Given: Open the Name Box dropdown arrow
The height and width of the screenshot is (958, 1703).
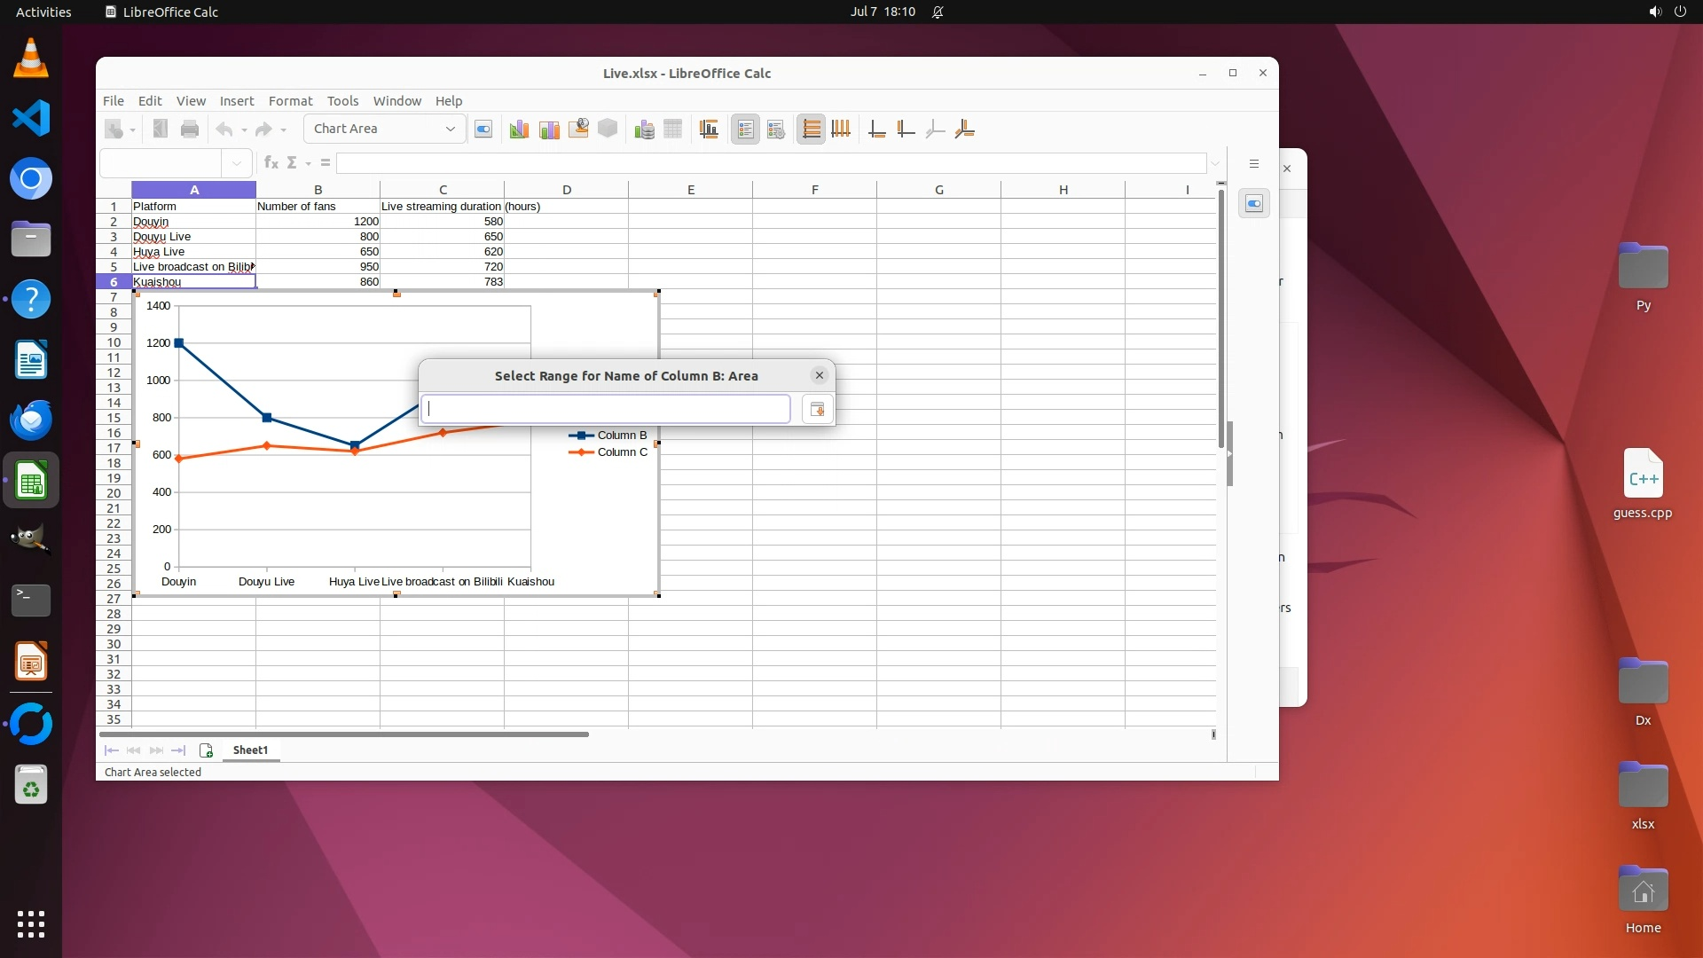Looking at the screenshot, I should tap(237, 163).
